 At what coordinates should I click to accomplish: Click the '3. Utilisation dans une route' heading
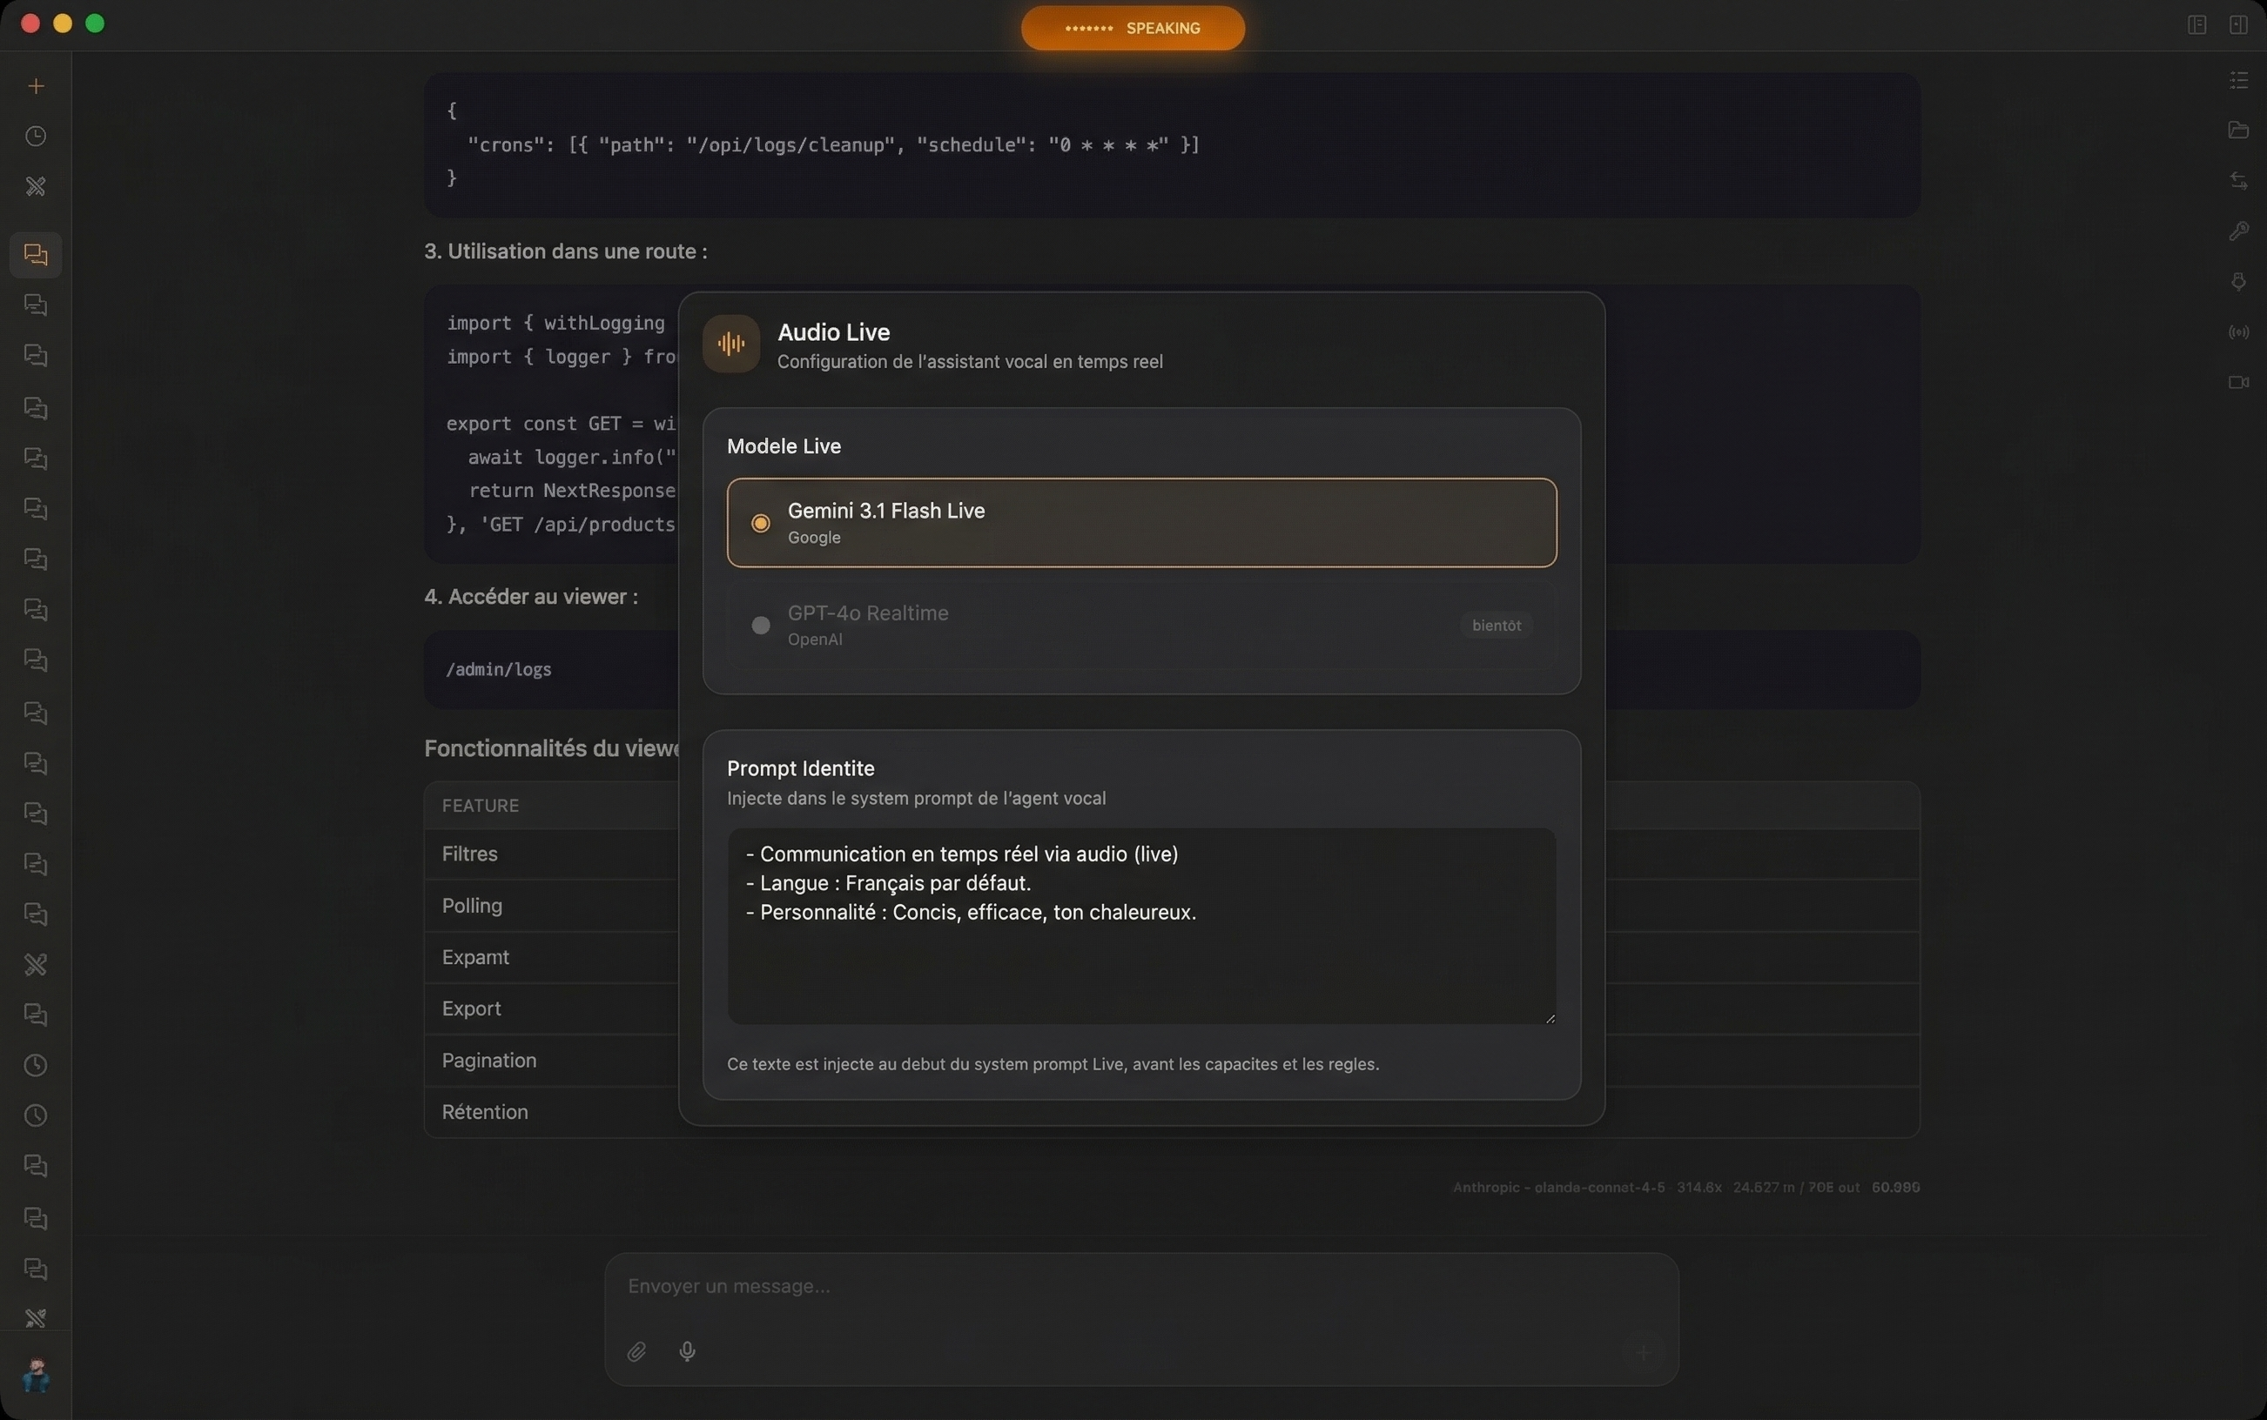point(566,251)
